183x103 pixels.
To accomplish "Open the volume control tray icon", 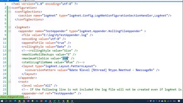I will coord(170,101).
